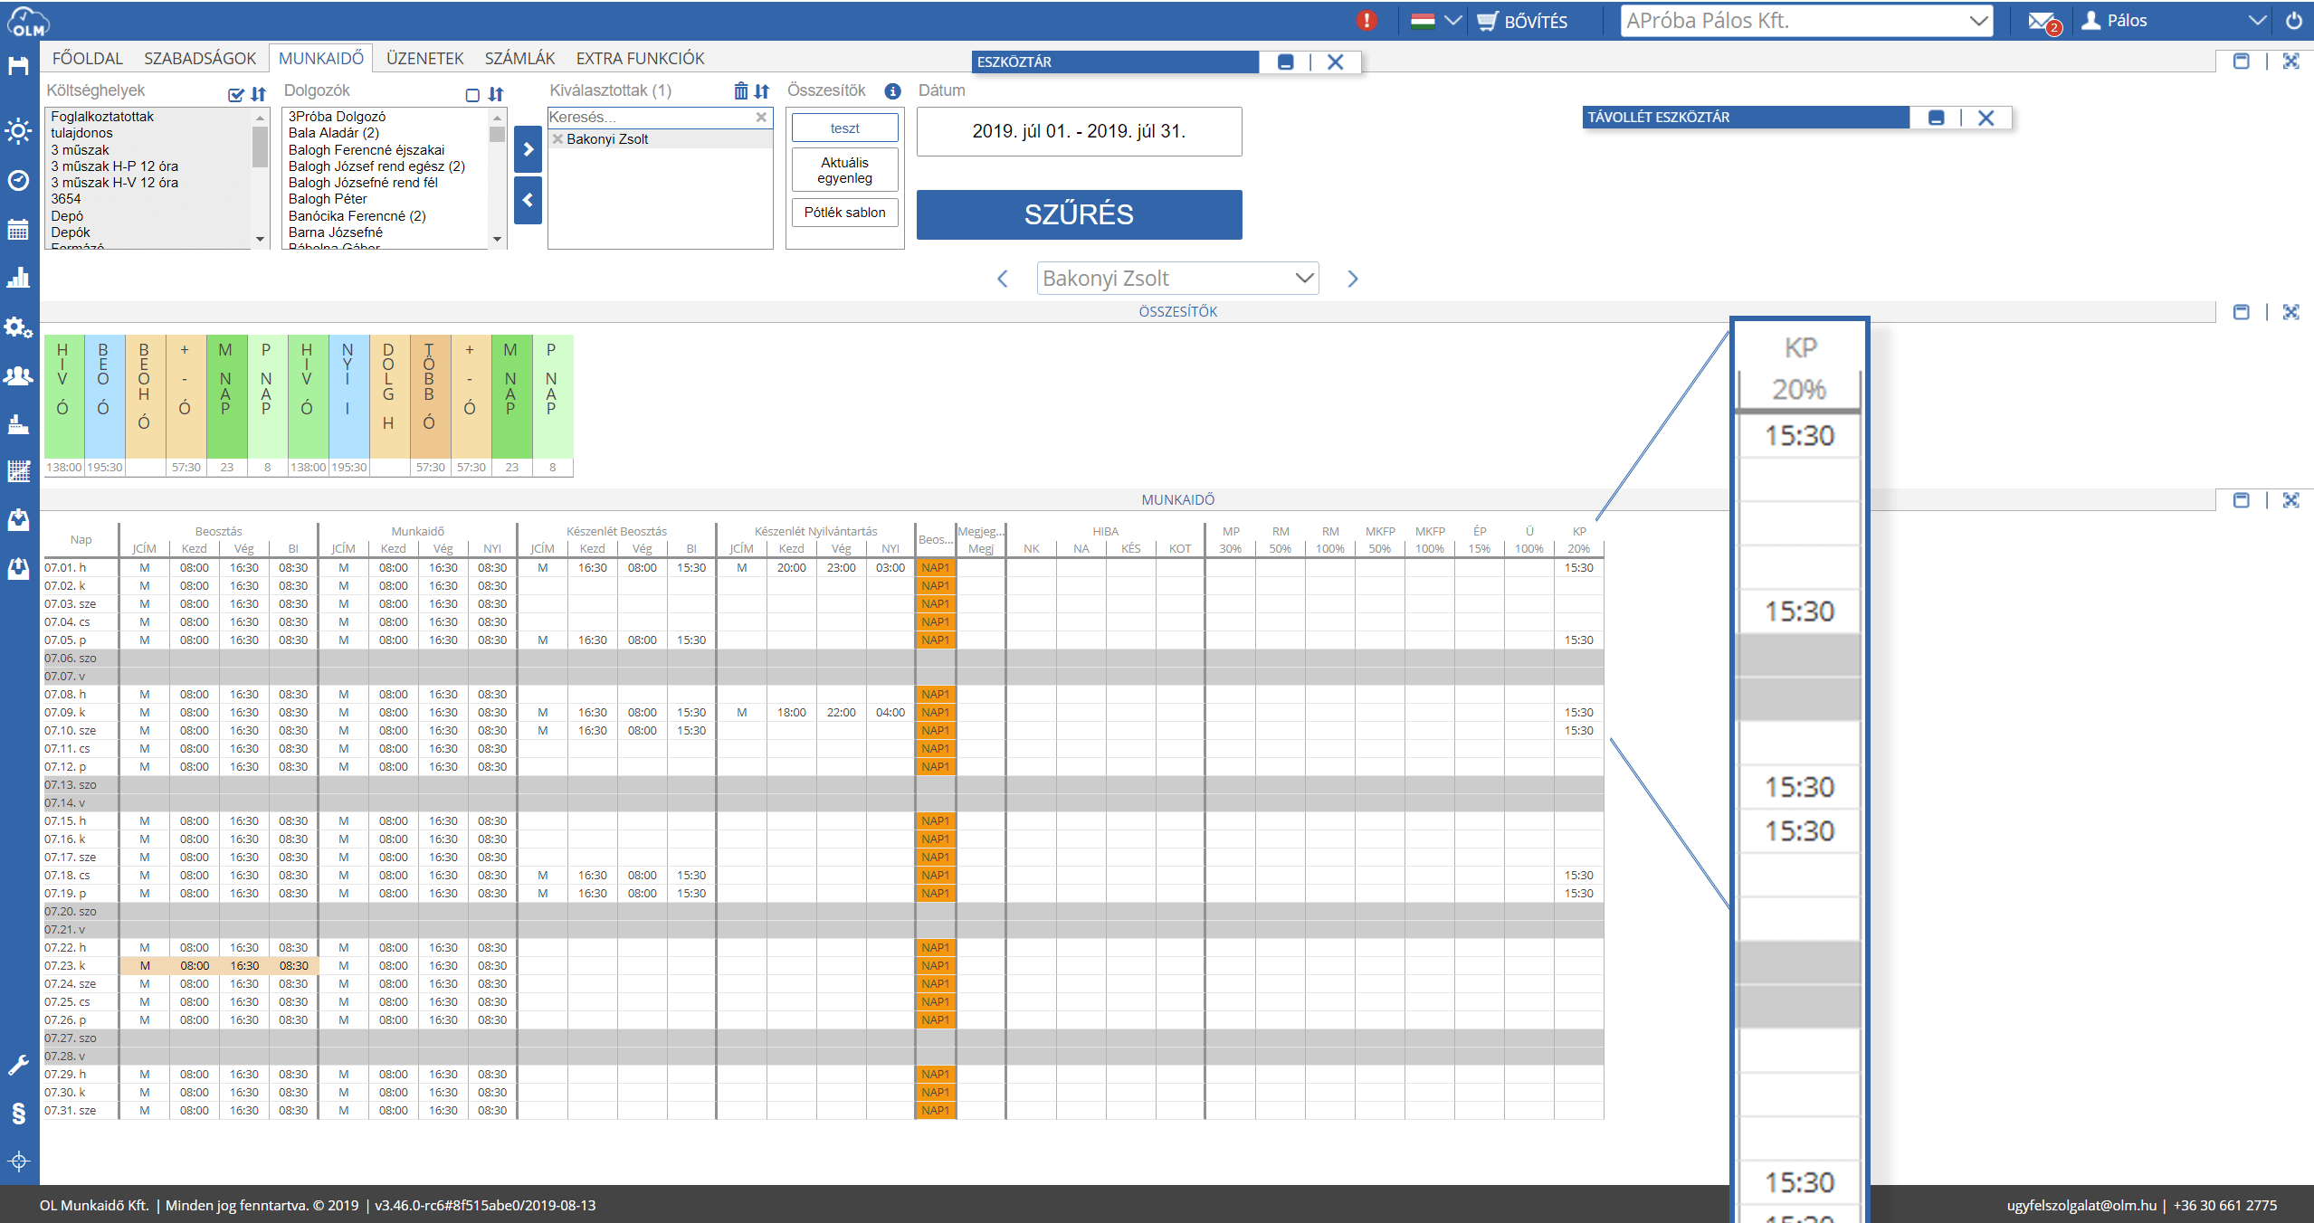Sort the Költséghelyek list
This screenshot has width=2314, height=1223.
coord(259,94)
